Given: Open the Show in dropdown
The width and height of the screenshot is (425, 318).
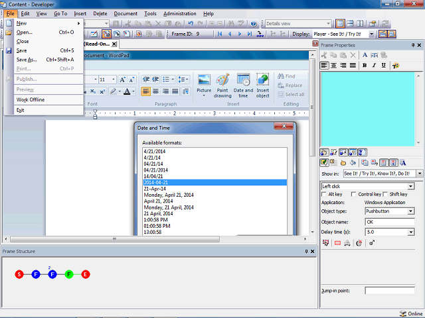Looking at the screenshot, I should pos(420,174).
